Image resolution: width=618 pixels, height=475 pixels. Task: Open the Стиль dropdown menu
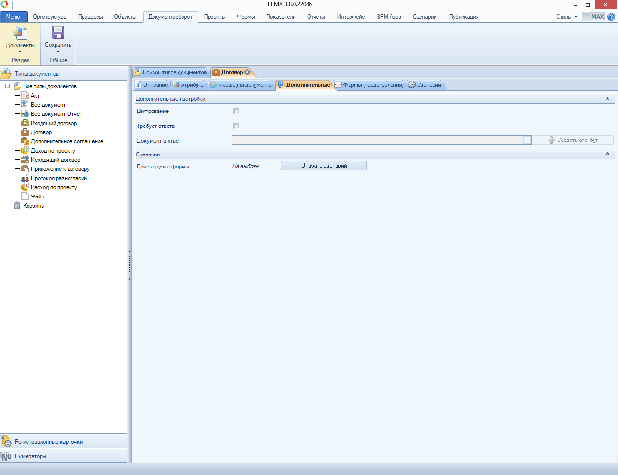pos(566,17)
